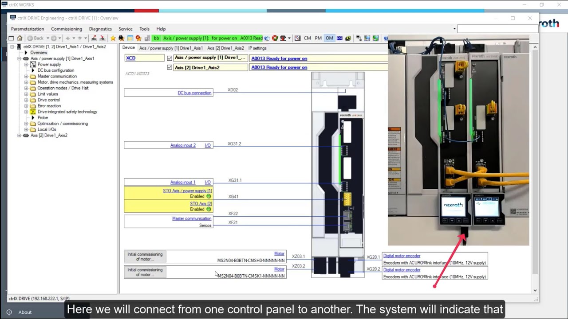Open the Tools menu
Image resolution: width=568 pixels, height=319 pixels.
click(144, 29)
